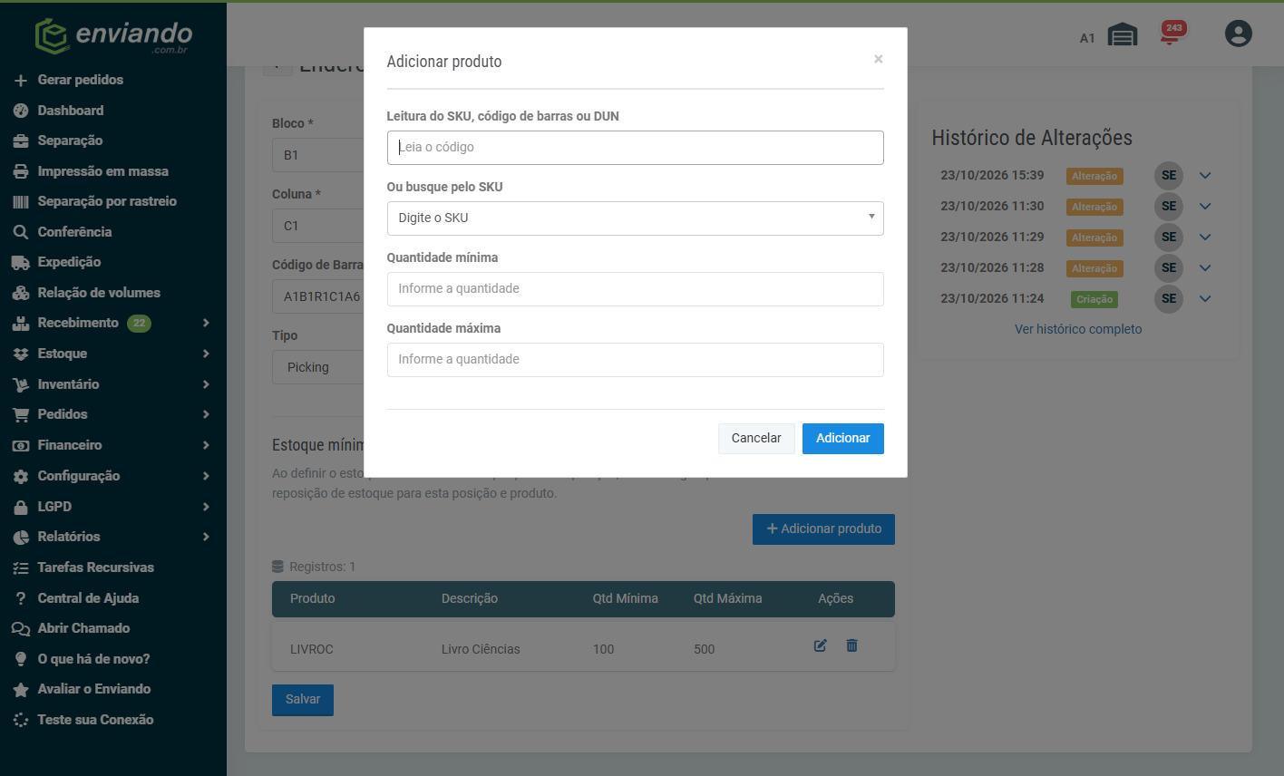Image resolution: width=1284 pixels, height=776 pixels.
Task: Click the Relação de volumes boxes icon
Action: [x=21, y=293]
